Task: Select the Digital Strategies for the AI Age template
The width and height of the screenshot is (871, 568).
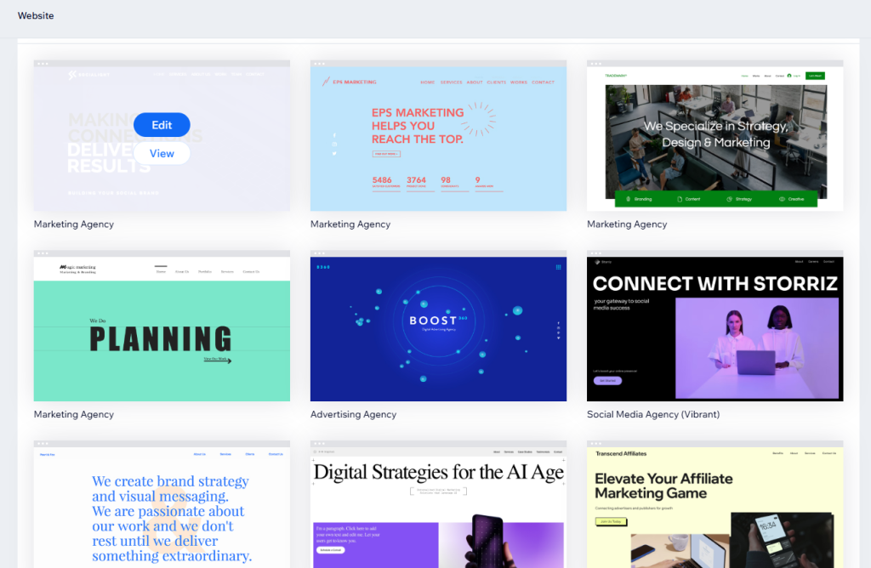Action: pyautogui.click(x=438, y=510)
